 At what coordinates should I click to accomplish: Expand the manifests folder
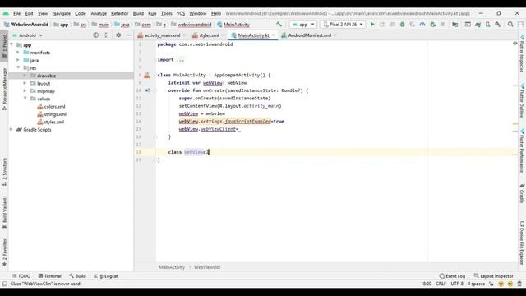18,53
